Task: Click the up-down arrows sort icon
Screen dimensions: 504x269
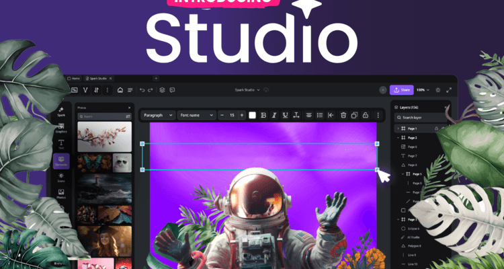Action: coord(96,90)
